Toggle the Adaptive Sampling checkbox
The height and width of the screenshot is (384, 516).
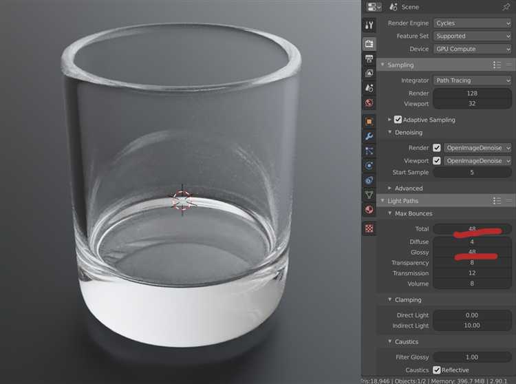point(398,120)
